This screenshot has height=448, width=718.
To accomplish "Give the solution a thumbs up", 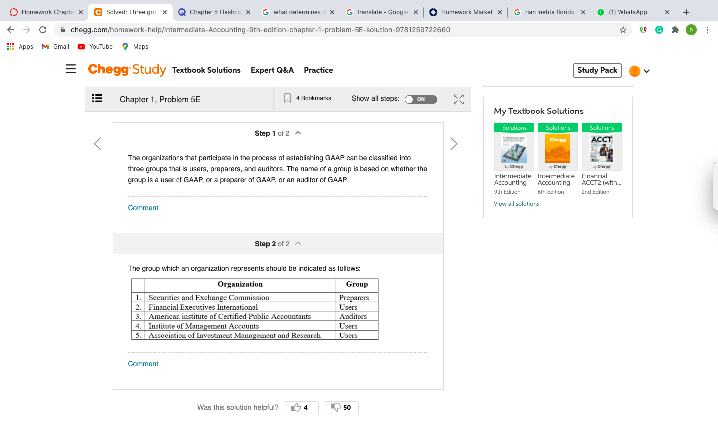I will pyautogui.click(x=301, y=408).
